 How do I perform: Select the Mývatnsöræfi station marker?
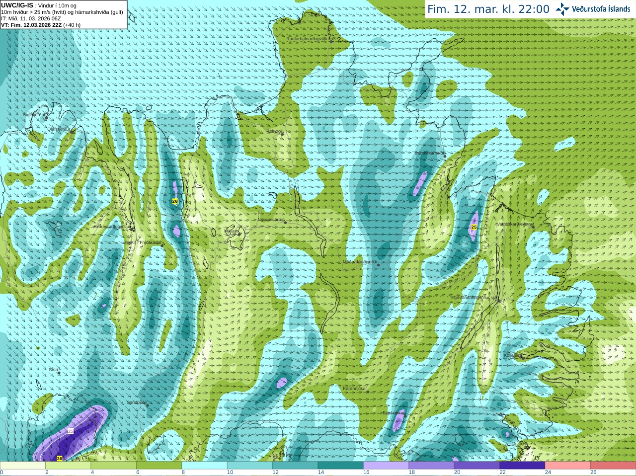click(x=285, y=222)
